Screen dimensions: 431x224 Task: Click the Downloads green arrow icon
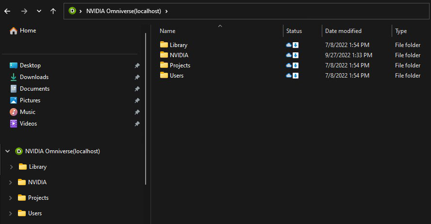pos(14,77)
